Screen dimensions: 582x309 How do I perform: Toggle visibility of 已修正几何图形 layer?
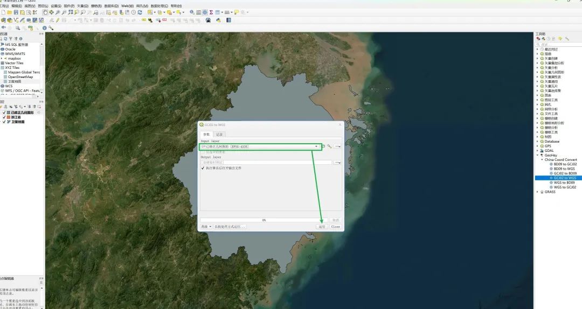click(x=4, y=113)
